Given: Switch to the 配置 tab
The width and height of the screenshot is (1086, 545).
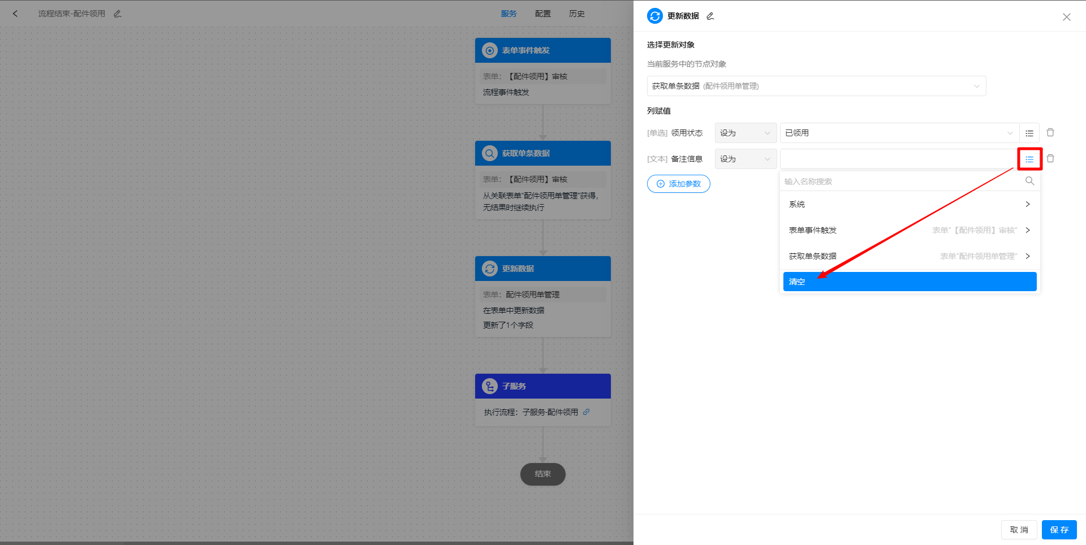Looking at the screenshot, I should coord(542,14).
